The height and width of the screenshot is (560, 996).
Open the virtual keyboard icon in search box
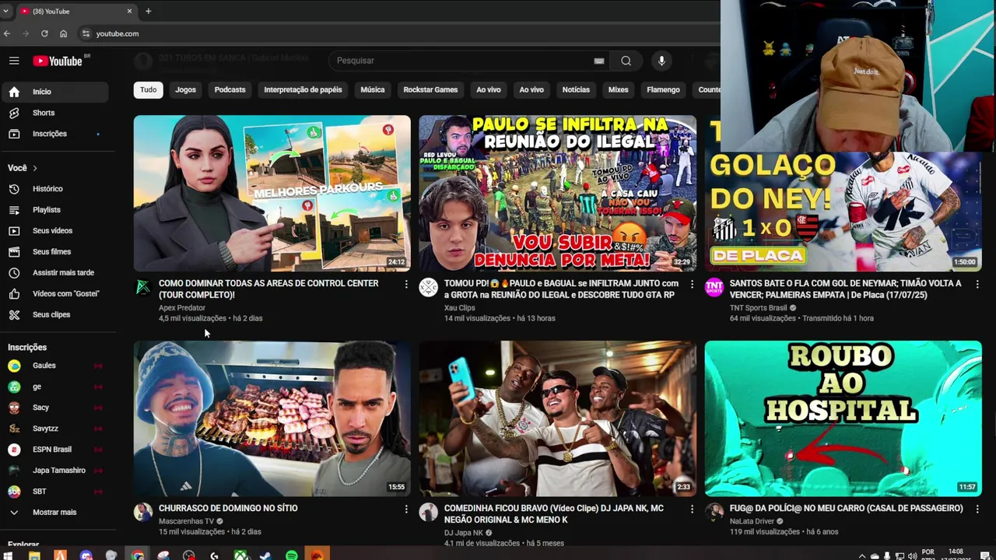point(599,61)
